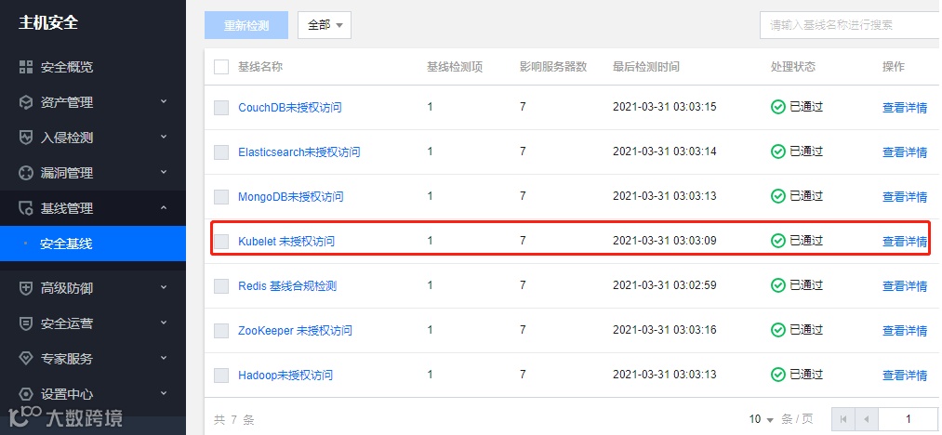Screen dimensions: 942x435
Task: Select the 安全基线 submenu item
Action: (93, 244)
